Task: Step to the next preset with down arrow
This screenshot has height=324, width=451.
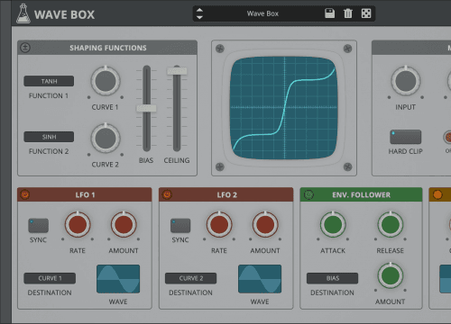Action: [199, 17]
